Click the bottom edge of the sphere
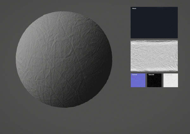This screenshot has height=134, width=190. 64,106
